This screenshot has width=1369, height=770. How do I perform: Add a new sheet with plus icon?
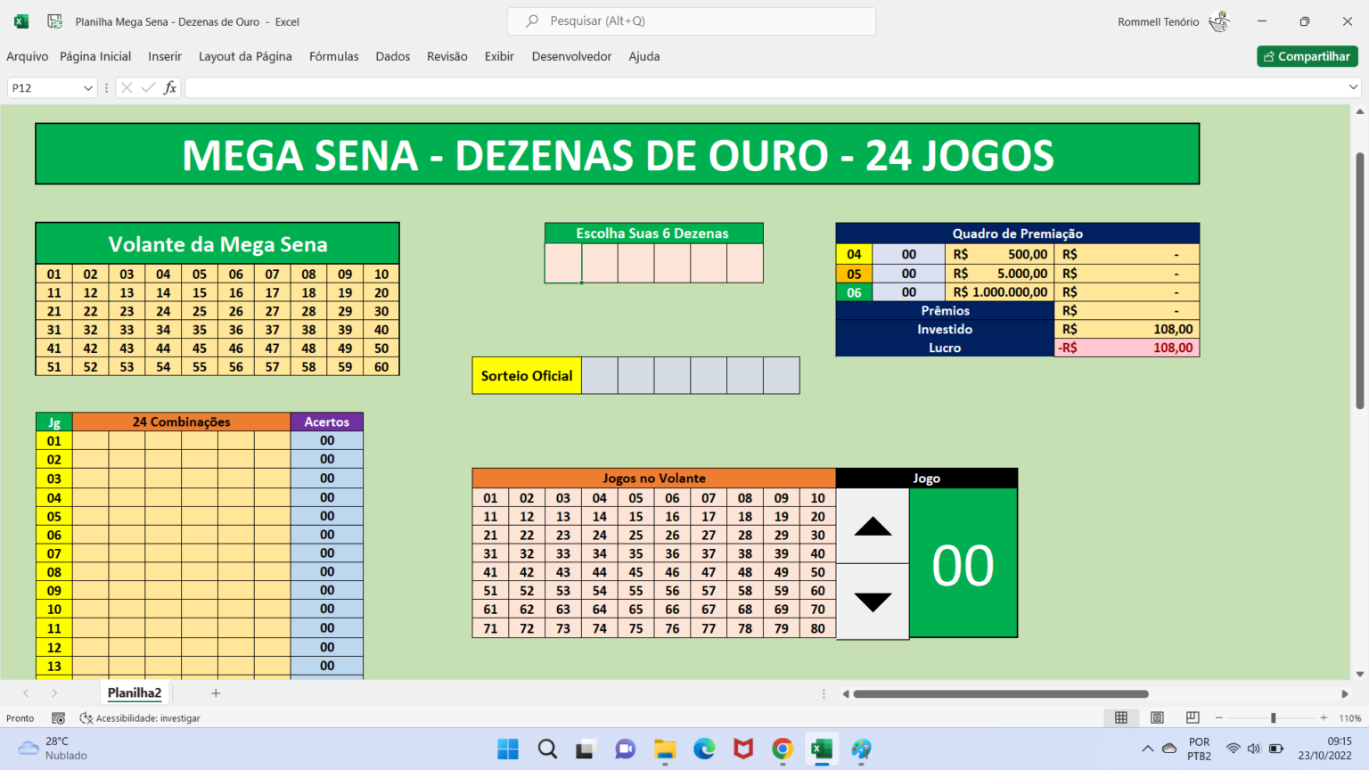[216, 692]
